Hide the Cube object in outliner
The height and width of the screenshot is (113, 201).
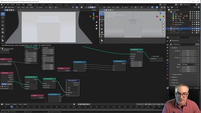(x=194, y=31)
